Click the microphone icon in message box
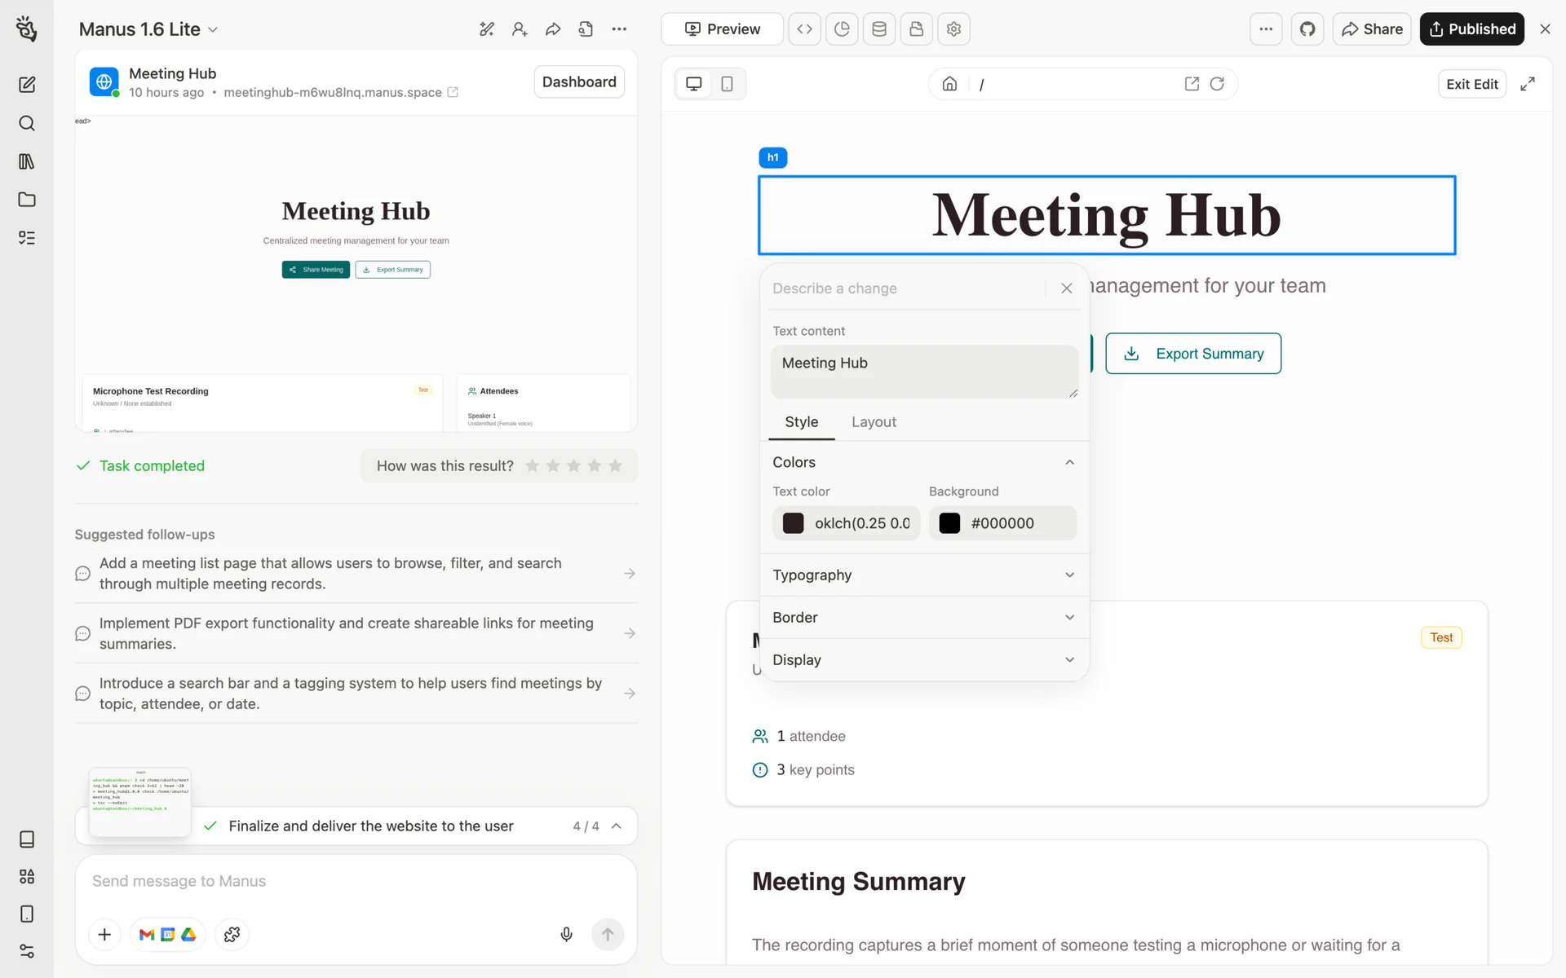Viewport: 1566px width, 978px height. point(566,934)
